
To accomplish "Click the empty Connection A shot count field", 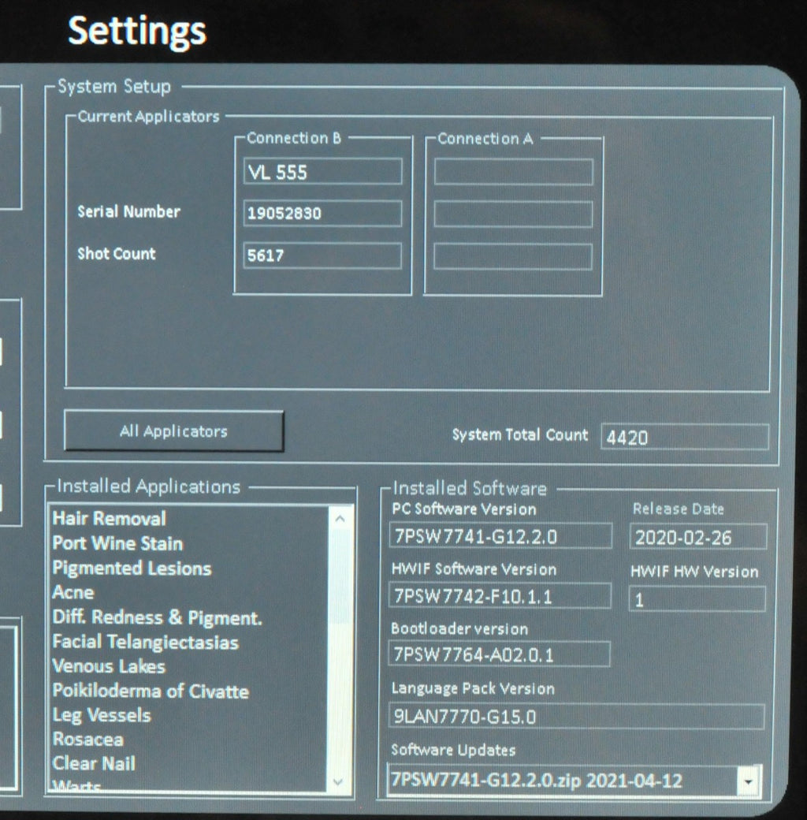I will (x=513, y=257).
